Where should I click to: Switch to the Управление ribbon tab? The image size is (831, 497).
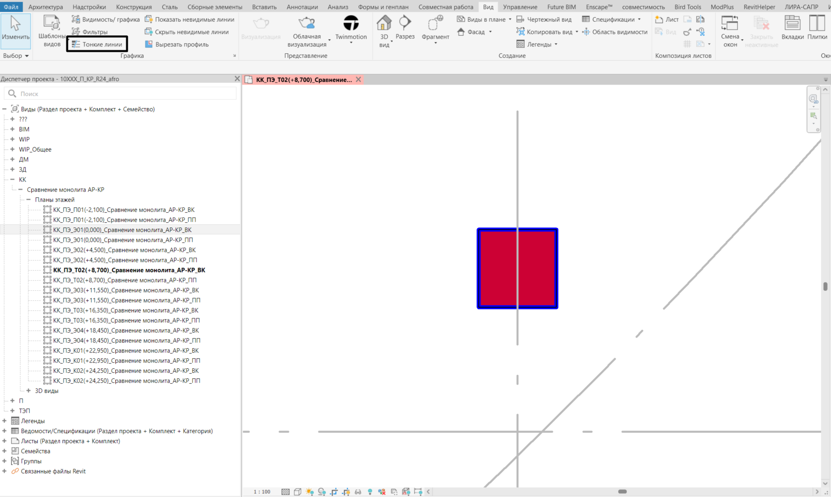tap(520, 7)
